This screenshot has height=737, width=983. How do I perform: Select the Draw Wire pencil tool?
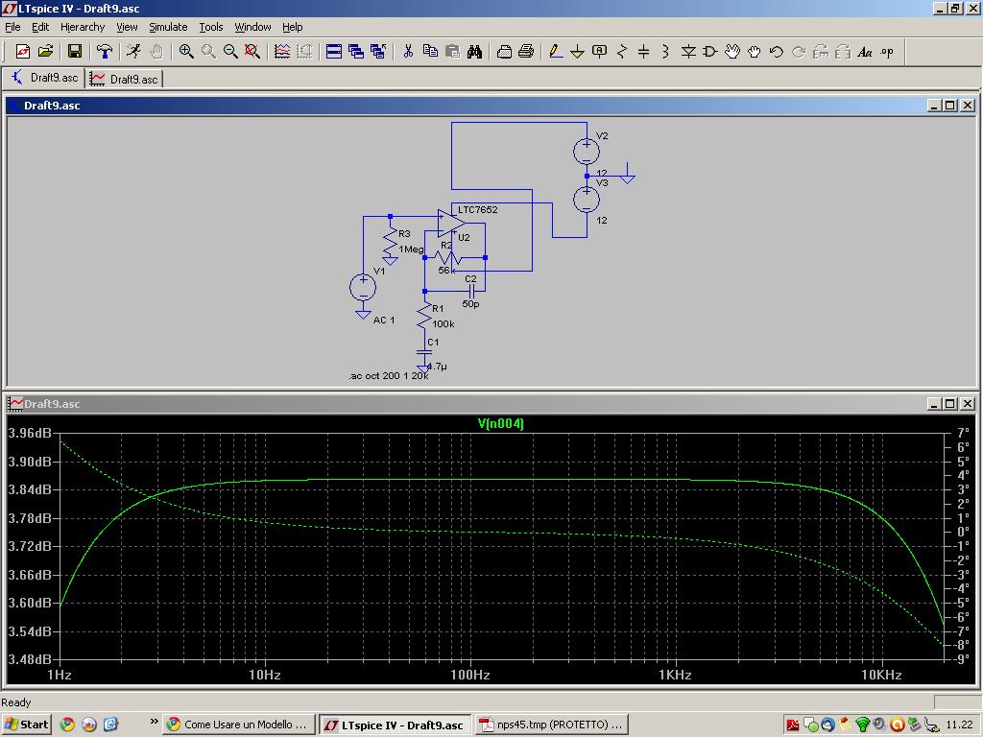(x=555, y=52)
